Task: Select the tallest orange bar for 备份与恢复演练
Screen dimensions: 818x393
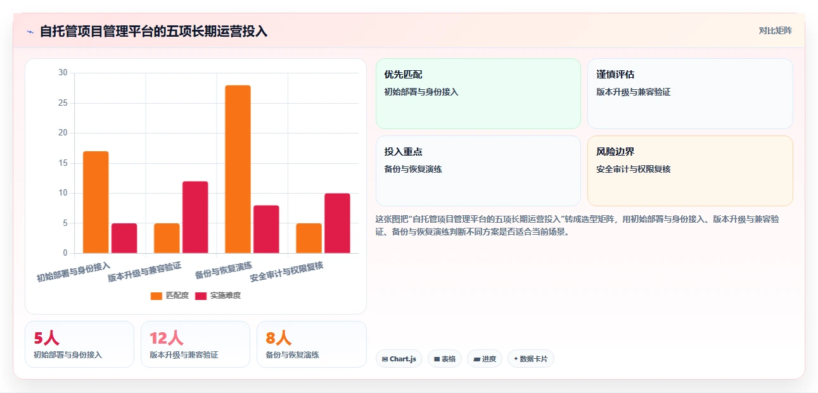Action: tap(238, 170)
